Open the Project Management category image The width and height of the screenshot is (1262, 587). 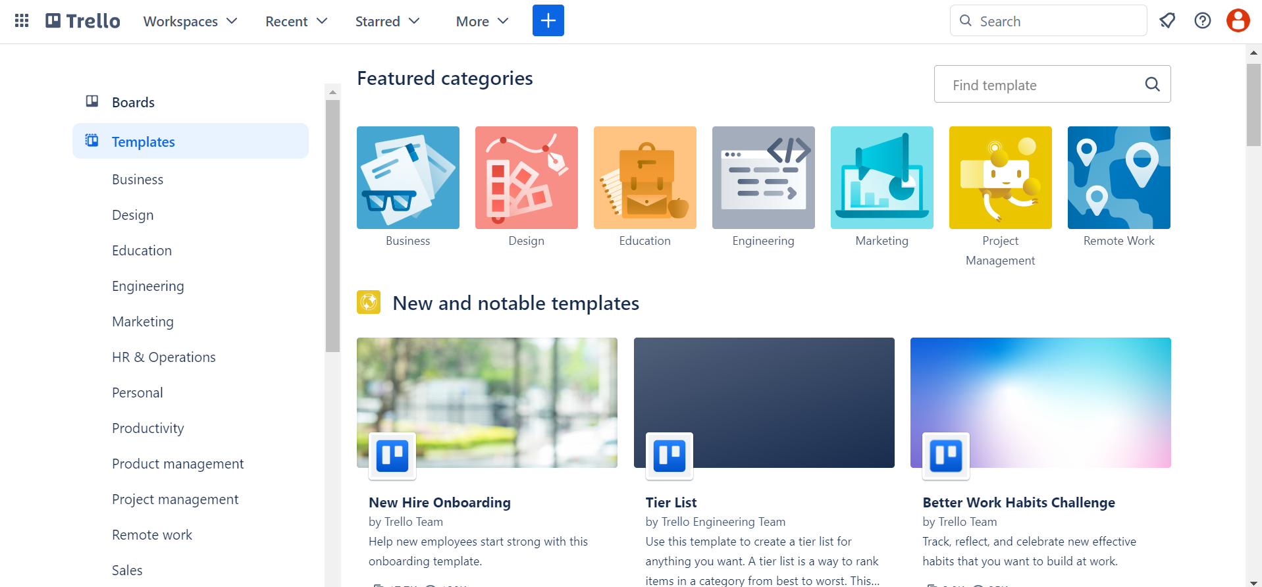click(x=1001, y=178)
